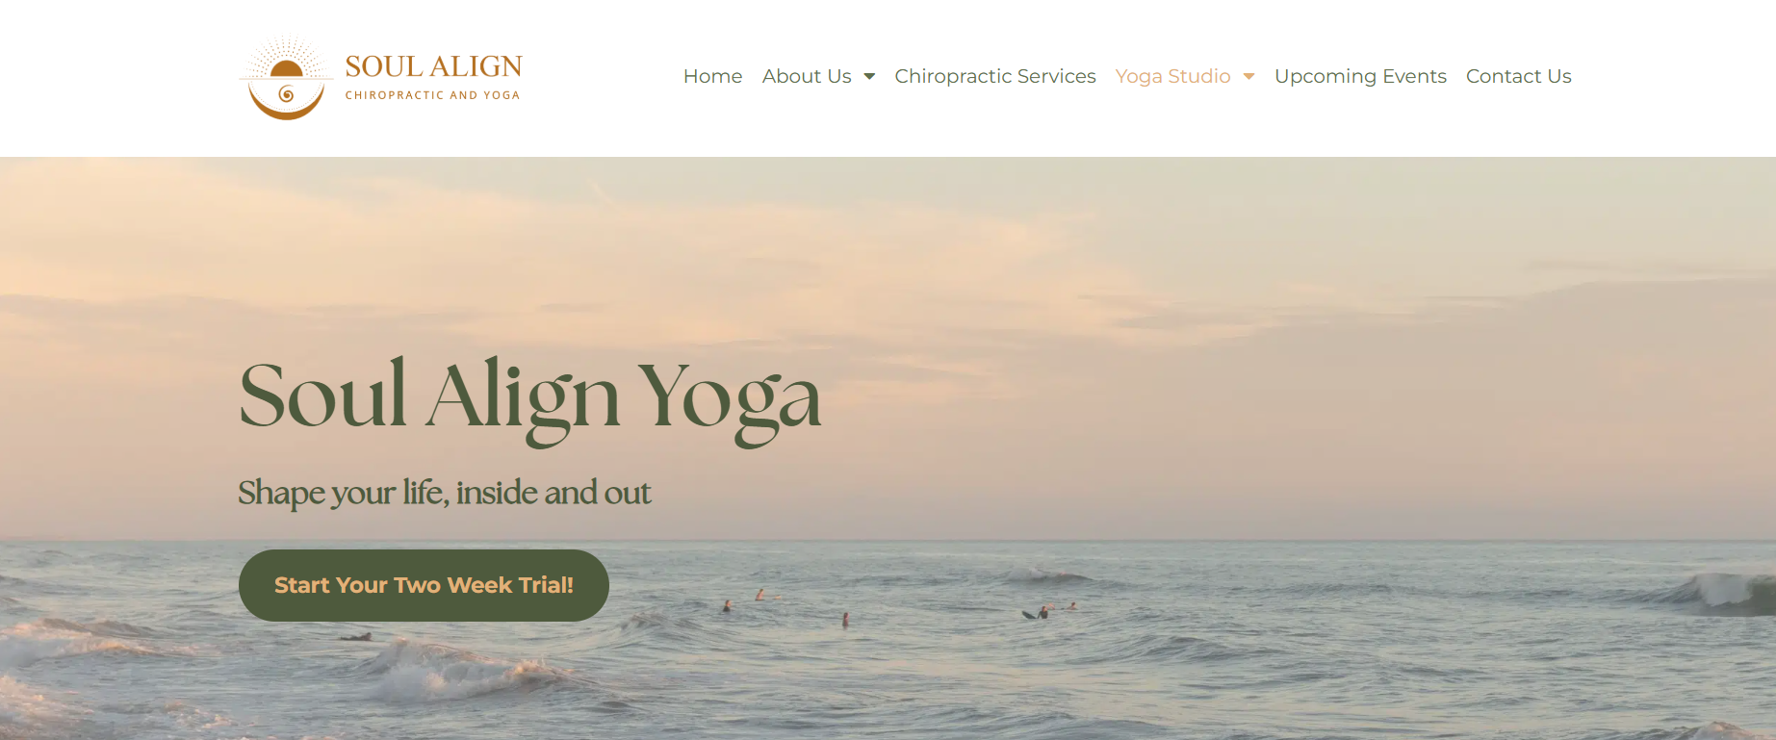Expand the About Us dropdown arrow
This screenshot has height=740, width=1776.
tap(869, 76)
